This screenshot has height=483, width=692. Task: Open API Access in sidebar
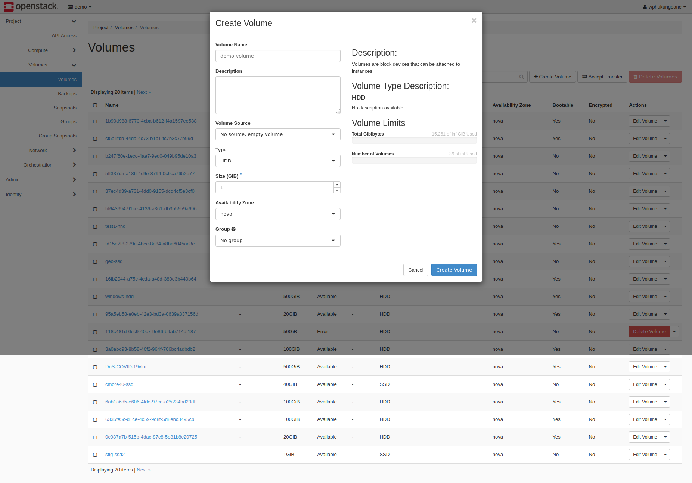(x=64, y=36)
